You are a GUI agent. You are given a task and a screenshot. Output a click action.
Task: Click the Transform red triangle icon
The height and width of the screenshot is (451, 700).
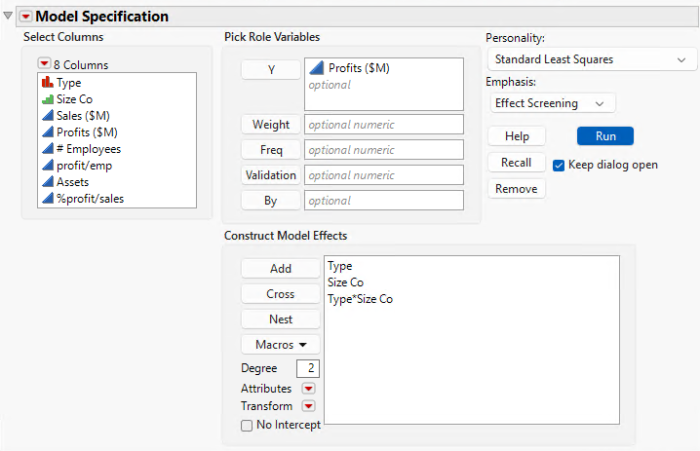coord(308,406)
